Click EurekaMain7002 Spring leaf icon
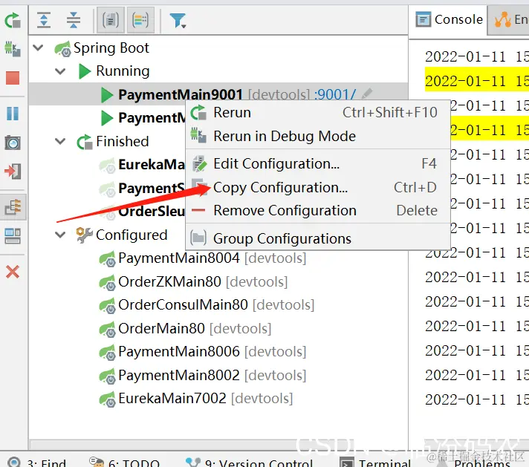Screen dimensions: 529x467 pyautogui.click(x=108, y=399)
